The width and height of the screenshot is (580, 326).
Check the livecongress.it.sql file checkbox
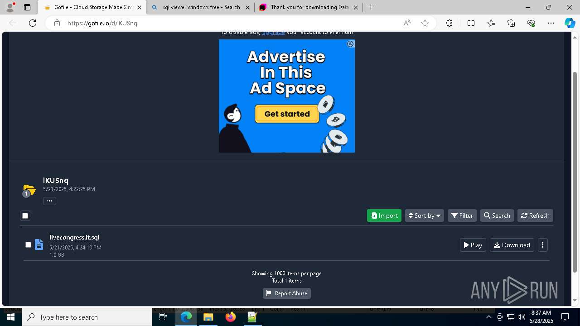tap(28, 244)
